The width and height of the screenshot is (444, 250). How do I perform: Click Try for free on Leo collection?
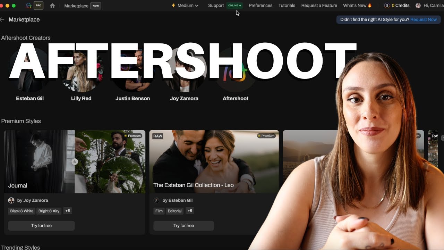(183, 226)
